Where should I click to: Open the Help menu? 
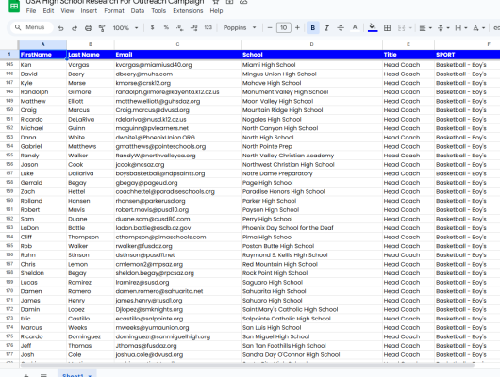point(216,10)
